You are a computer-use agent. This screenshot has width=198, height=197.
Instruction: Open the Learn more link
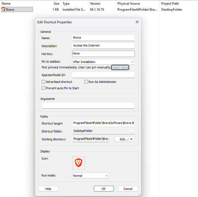pos(120,67)
